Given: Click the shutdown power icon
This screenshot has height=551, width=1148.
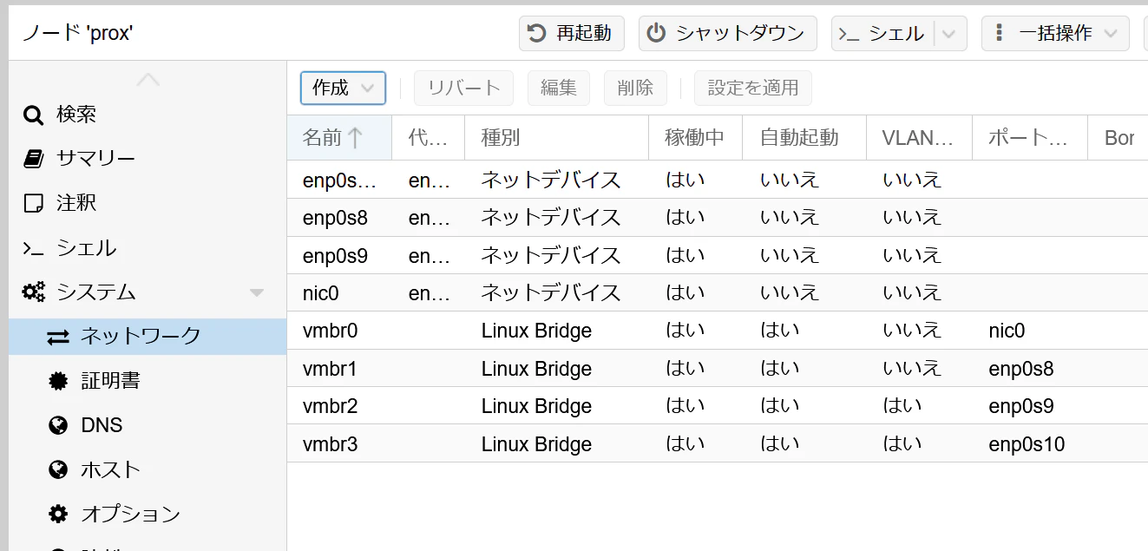Looking at the screenshot, I should 657,33.
